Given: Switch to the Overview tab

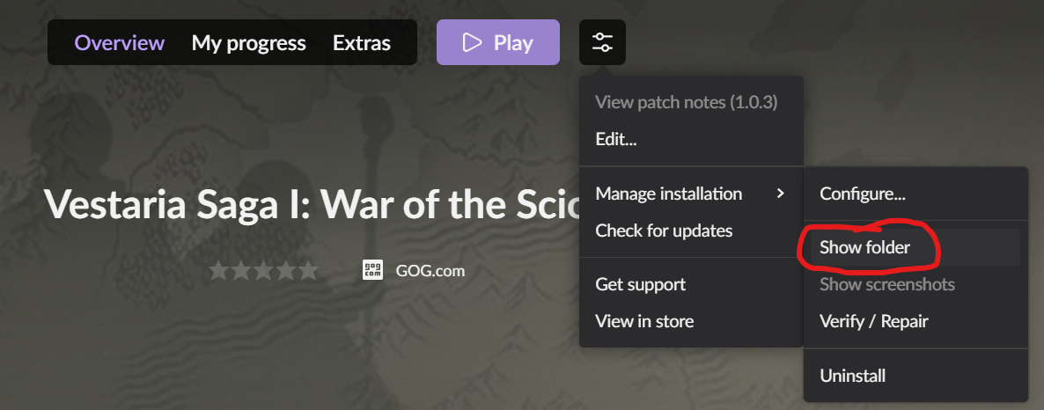Looking at the screenshot, I should (x=119, y=42).
